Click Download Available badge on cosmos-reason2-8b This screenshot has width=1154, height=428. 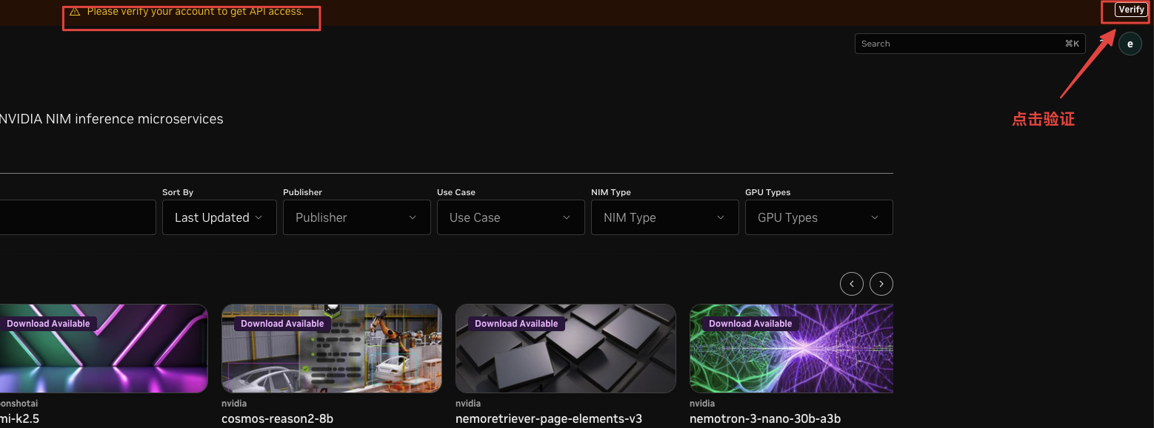(x=282, y=324)
